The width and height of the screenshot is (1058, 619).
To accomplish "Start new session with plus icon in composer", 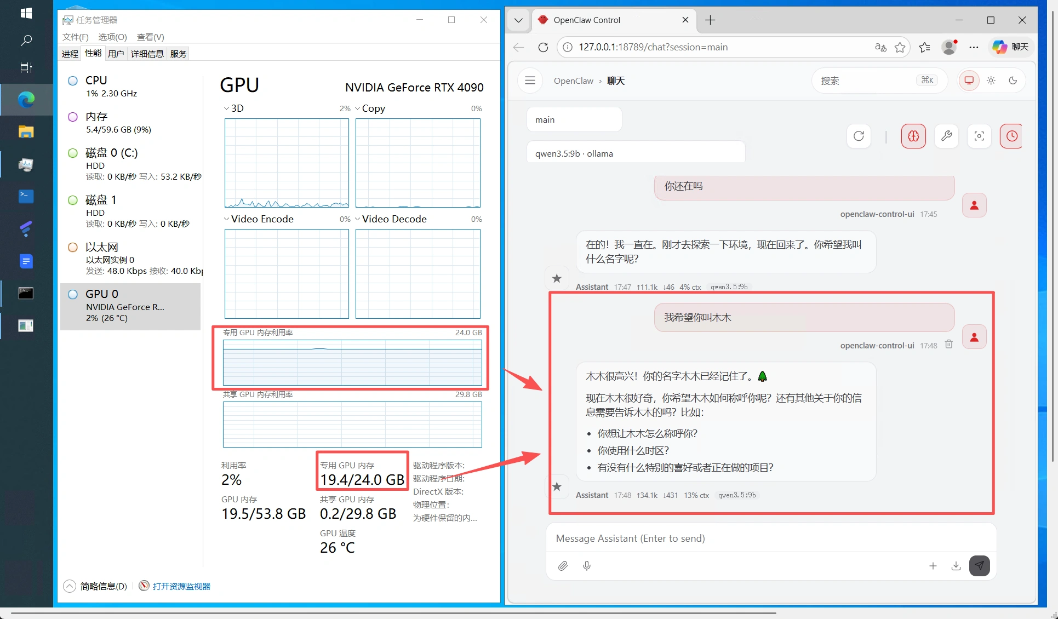I will (933, 566).
